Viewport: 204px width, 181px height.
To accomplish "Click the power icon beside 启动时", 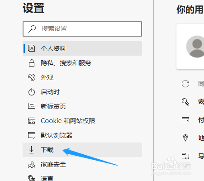I will click(32, 92).
